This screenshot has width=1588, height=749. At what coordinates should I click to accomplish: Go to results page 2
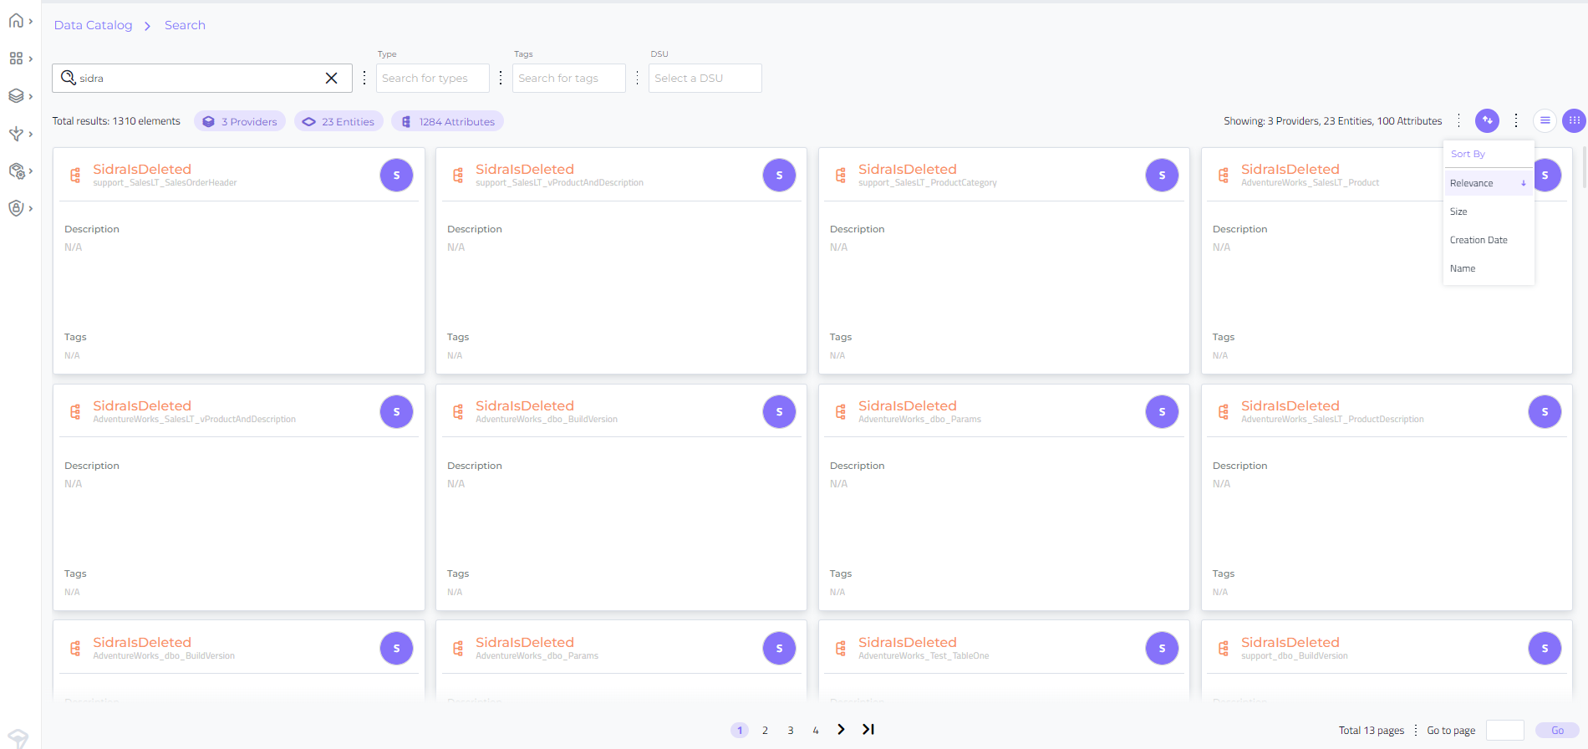tap(765, 730)
